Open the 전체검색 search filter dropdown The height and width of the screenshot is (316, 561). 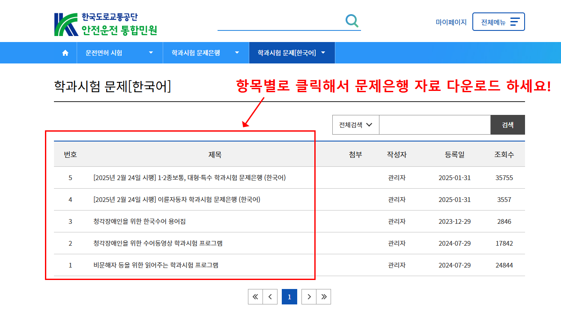click(x=355, y=124)
